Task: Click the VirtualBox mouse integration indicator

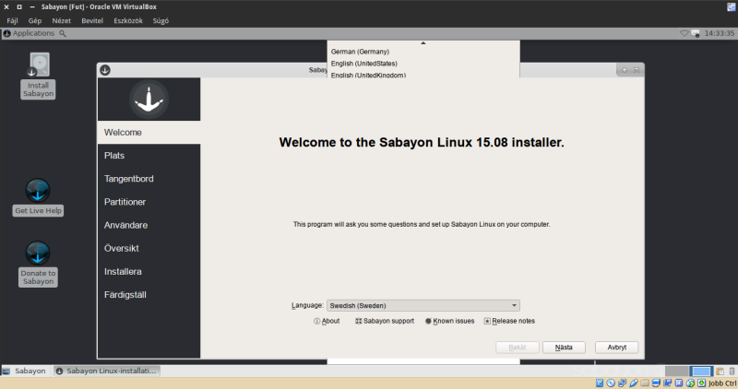Action: pos(690,383)
